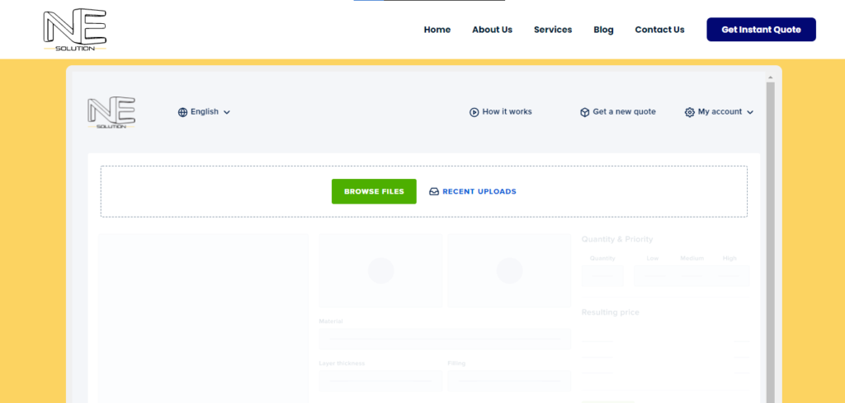Open the Home page
Image resolution: width=845 pixels, height=403 pixels.
tap(437, 30)
